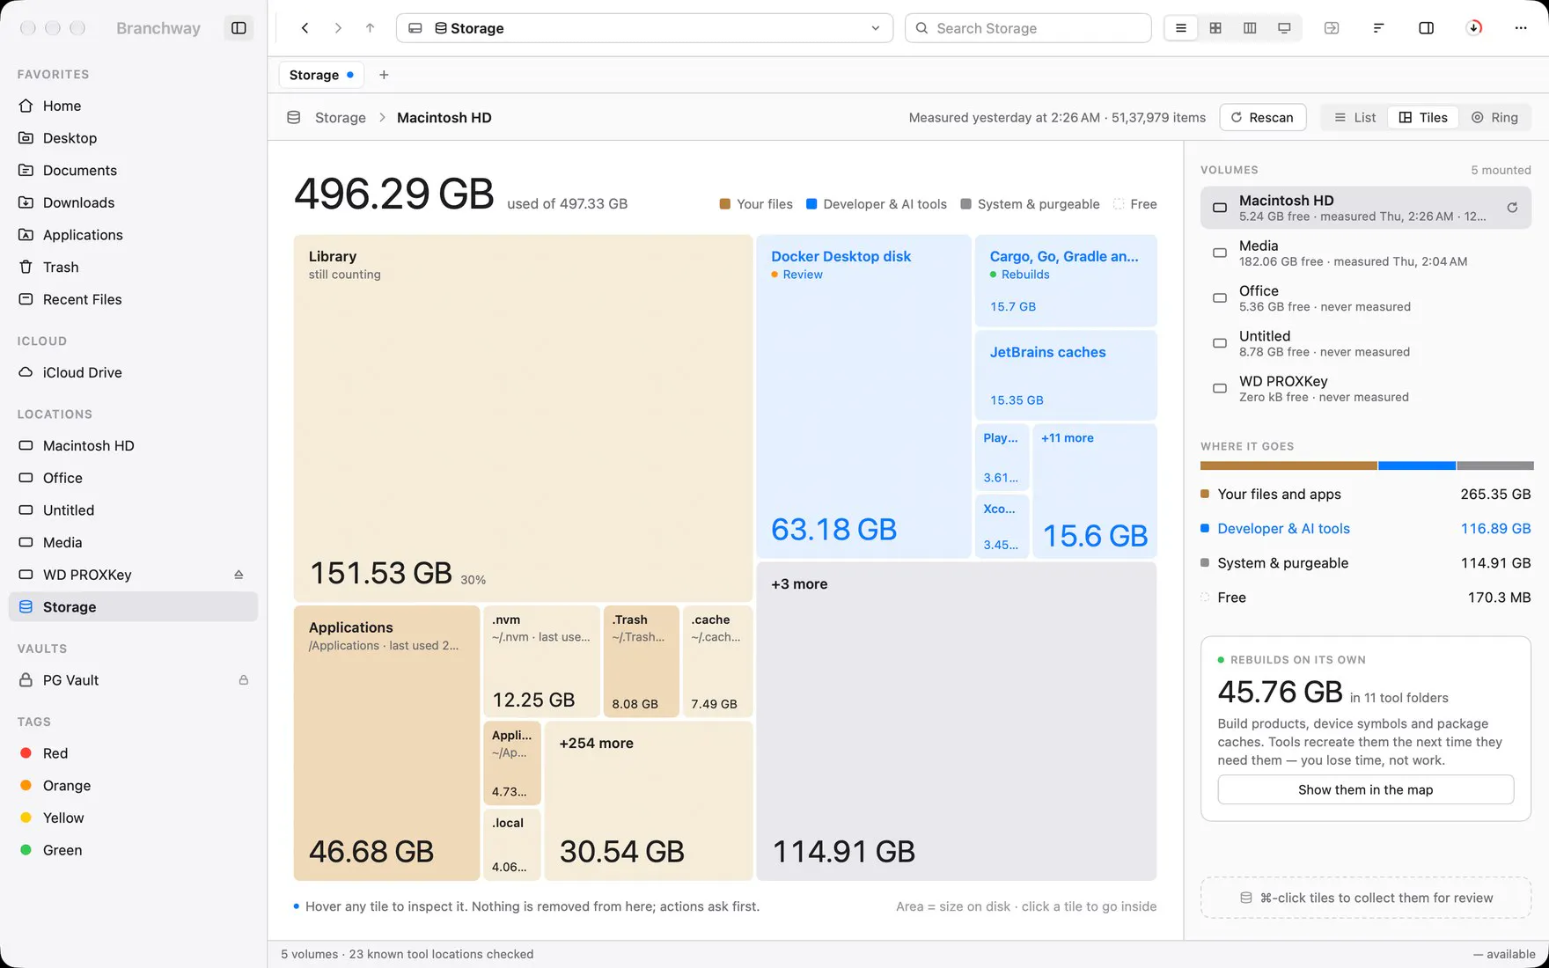
Task: Switch to column view in the toolbar
Action: click(x=1250, y=28)
